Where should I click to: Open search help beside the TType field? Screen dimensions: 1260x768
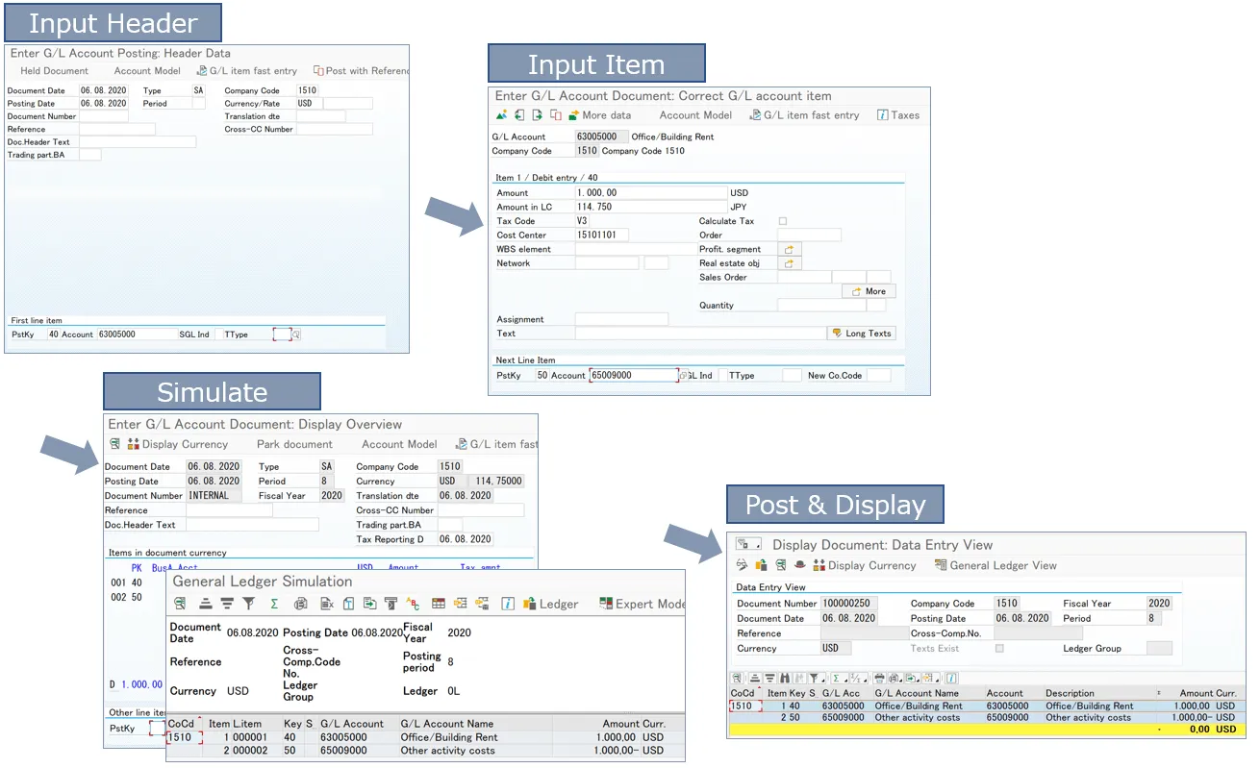[x=296, y=334]
